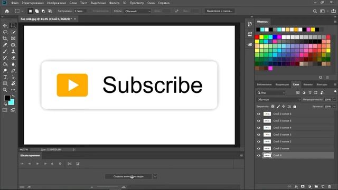Select the Zoom magnifier tool
The height and width of the screenshot is (190, 338).
[5, 90]
